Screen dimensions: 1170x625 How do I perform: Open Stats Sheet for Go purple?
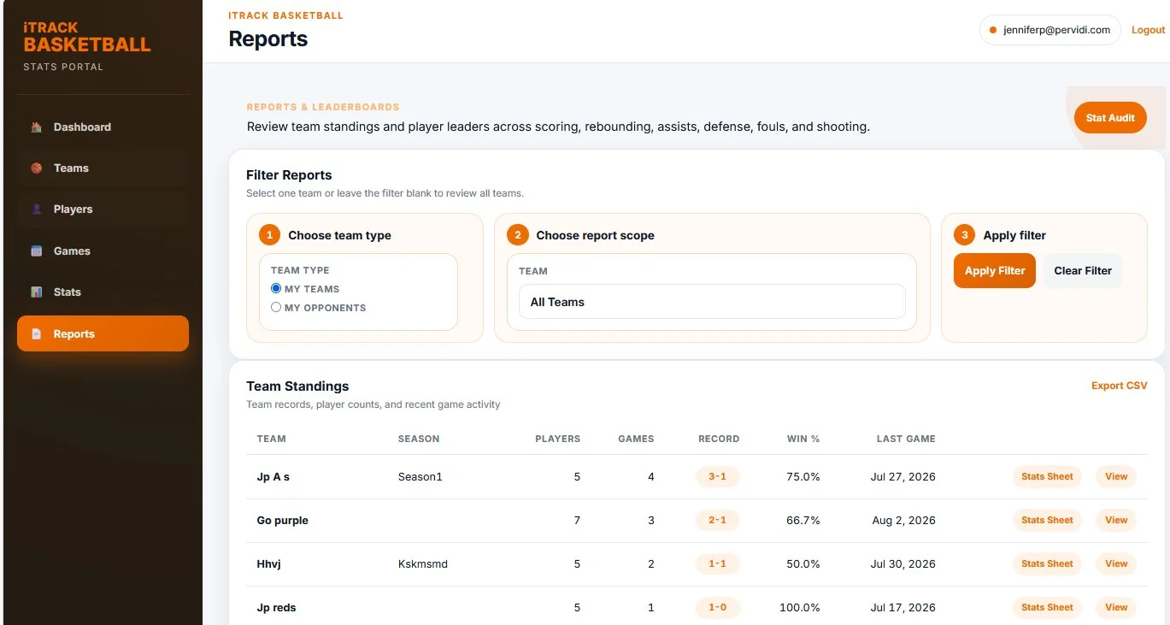1047,521
